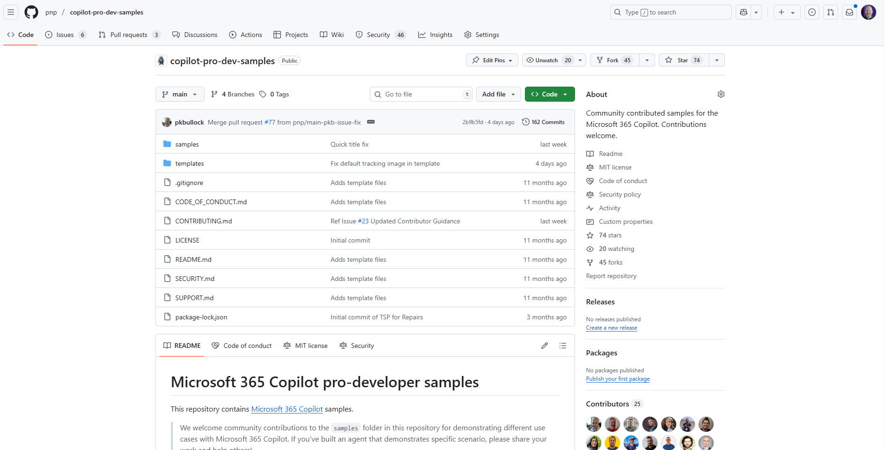Image resolution: width=885 pixels, height=450 pixels.
Task: Toggle the Unwatch notifications button
Action: pos(548,60)
